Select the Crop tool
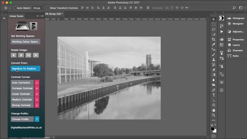Screen dimensions: 247x139 click(x=213, y=39)
